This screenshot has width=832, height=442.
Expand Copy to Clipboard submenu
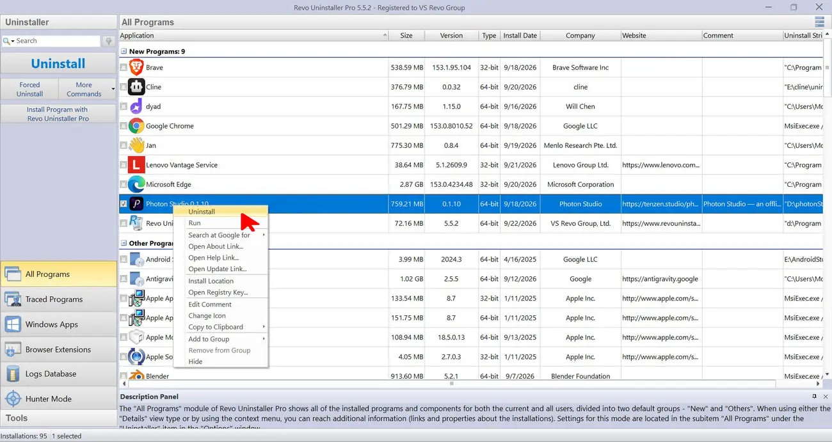263,327
